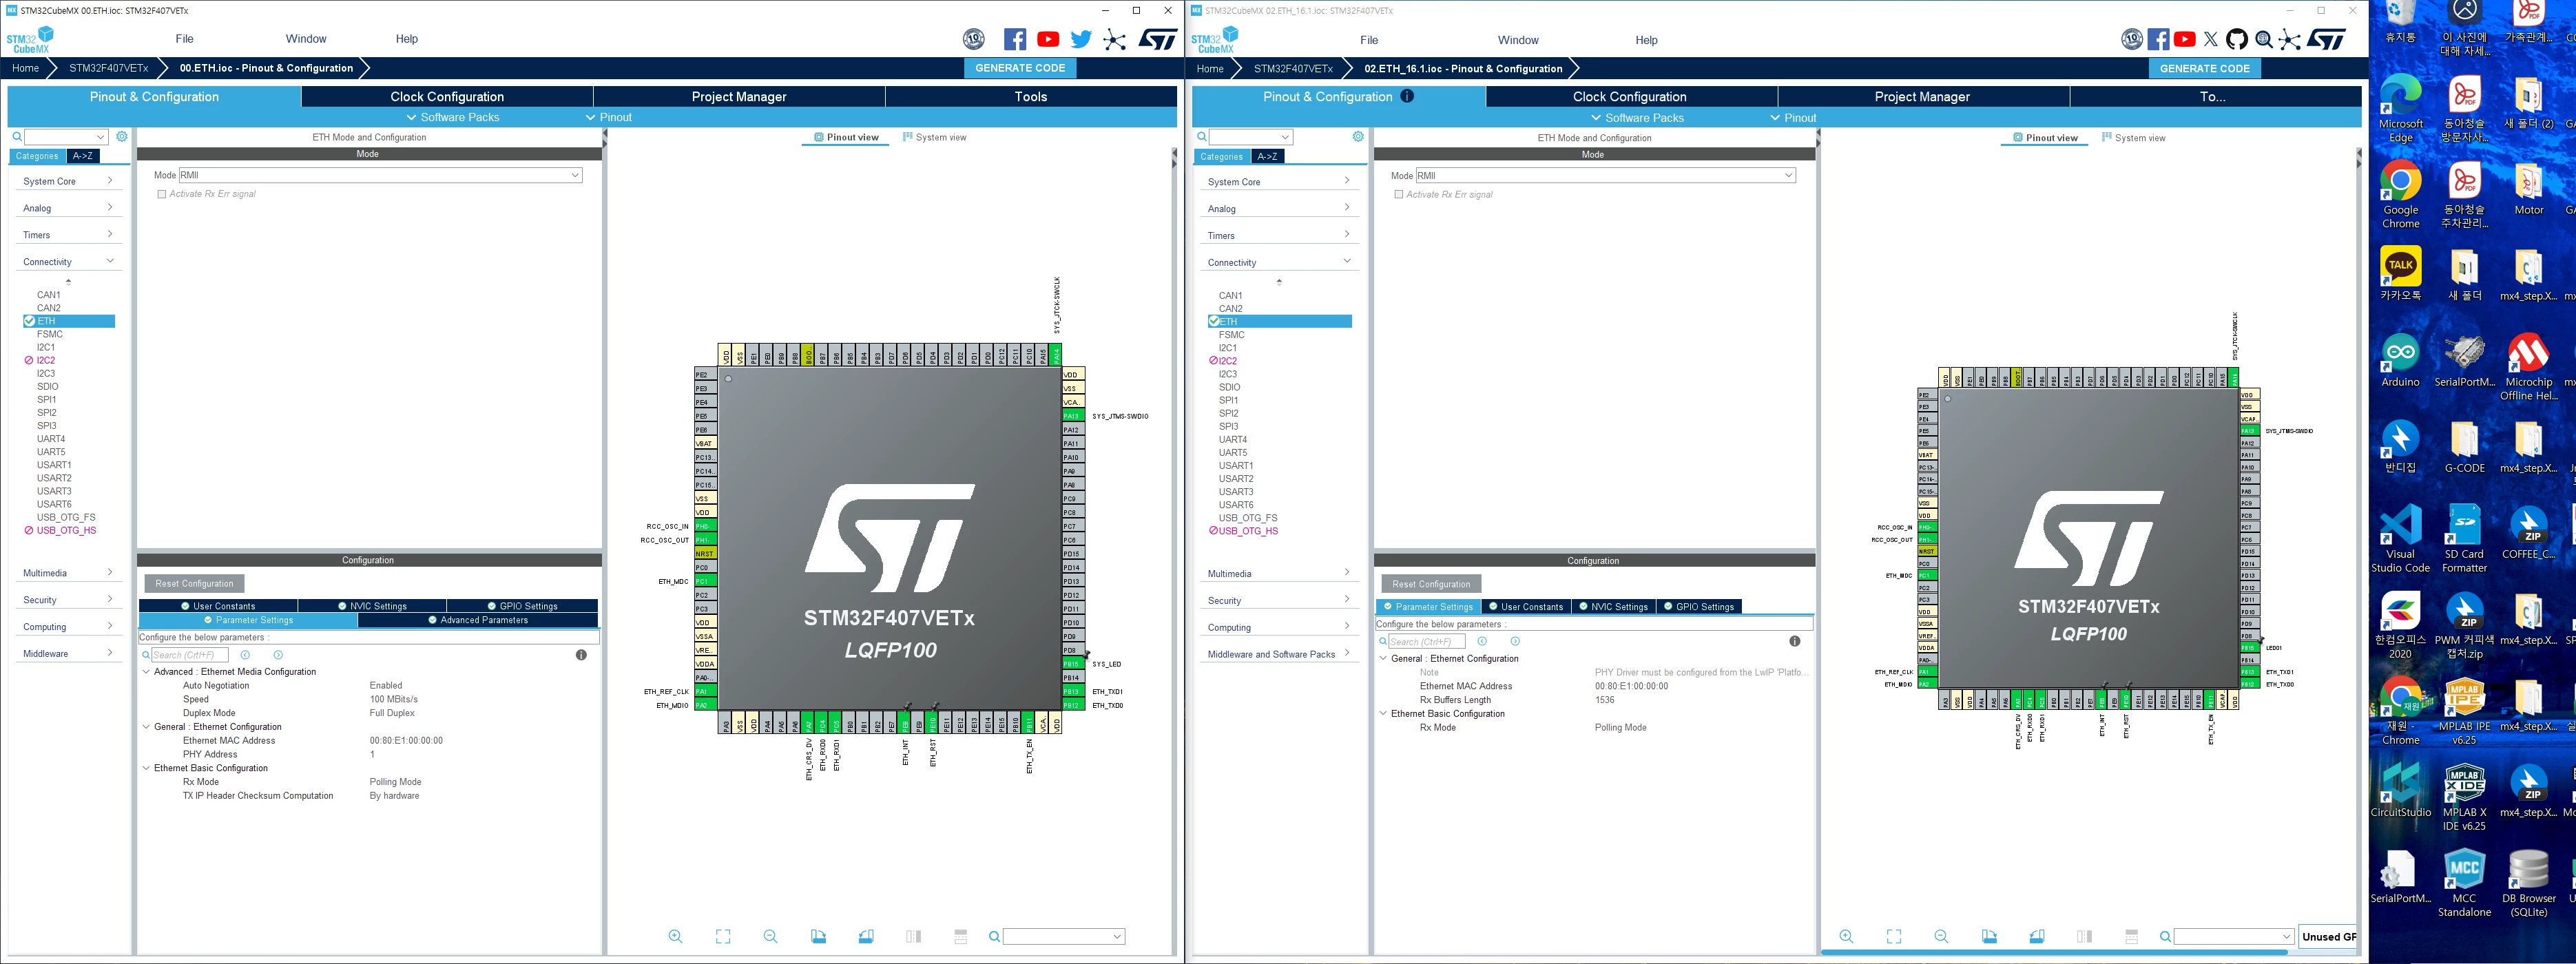Click Ethernet MAC Address value in right window
The height and width of the screenshot is (964, 2576).
pyautogui.click(x=1631, y=686)
